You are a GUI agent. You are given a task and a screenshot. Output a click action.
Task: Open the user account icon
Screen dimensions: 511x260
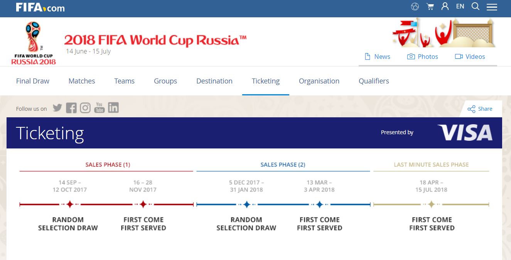point(445,6)
